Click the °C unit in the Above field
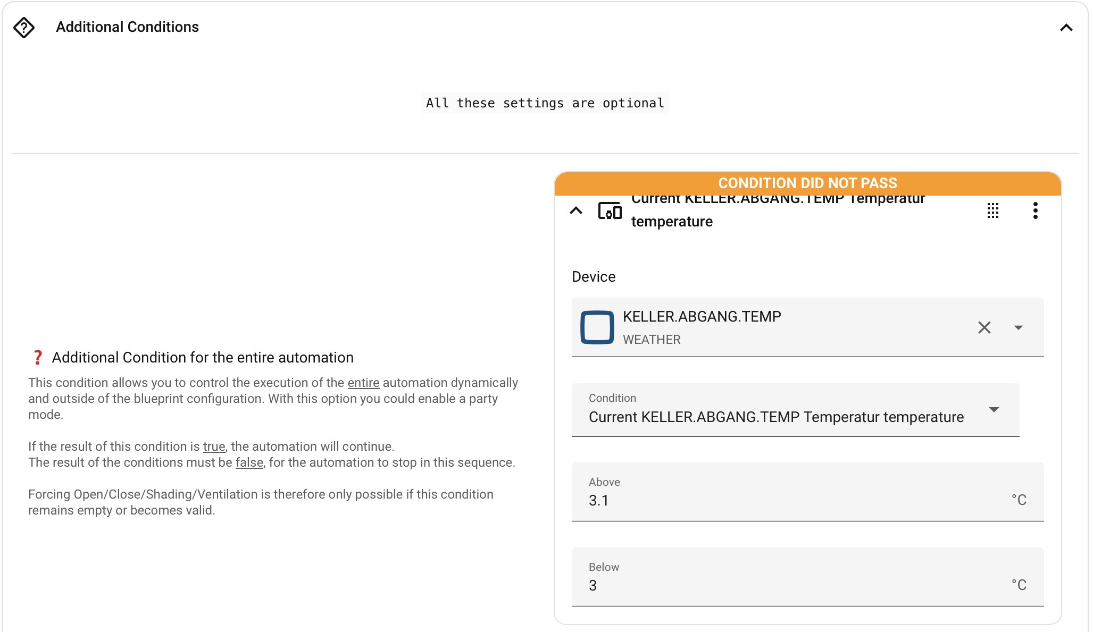Image resolution: width=1093 pixels, height=632 pixels. coord(1019,500)
